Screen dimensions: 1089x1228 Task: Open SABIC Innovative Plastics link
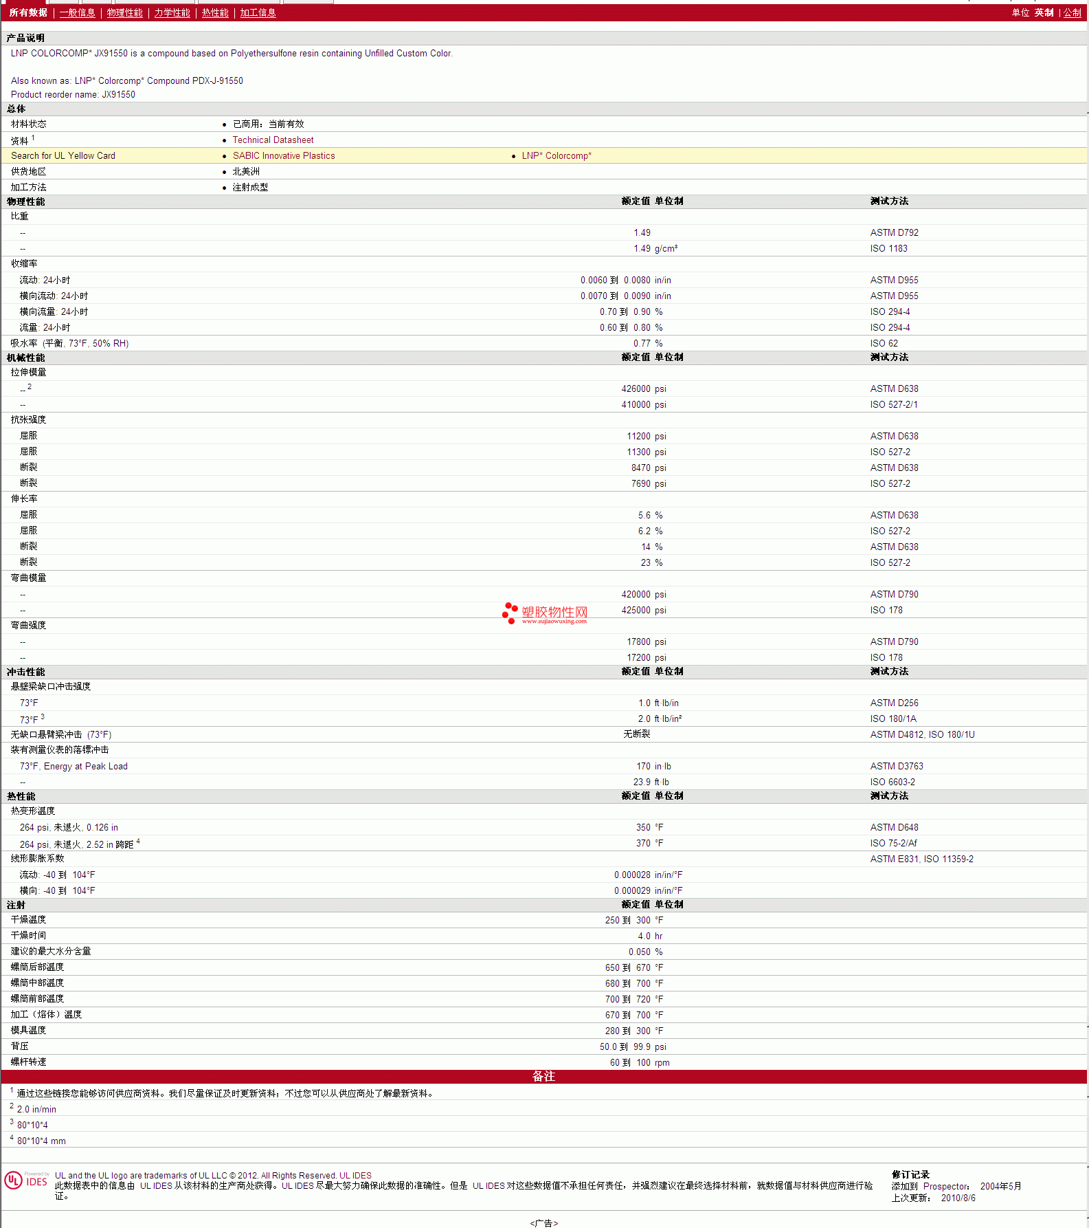point(284,155)
